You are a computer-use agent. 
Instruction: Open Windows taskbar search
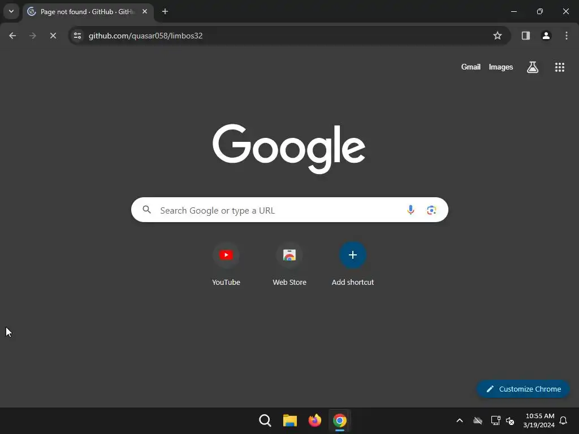(265, 420)
